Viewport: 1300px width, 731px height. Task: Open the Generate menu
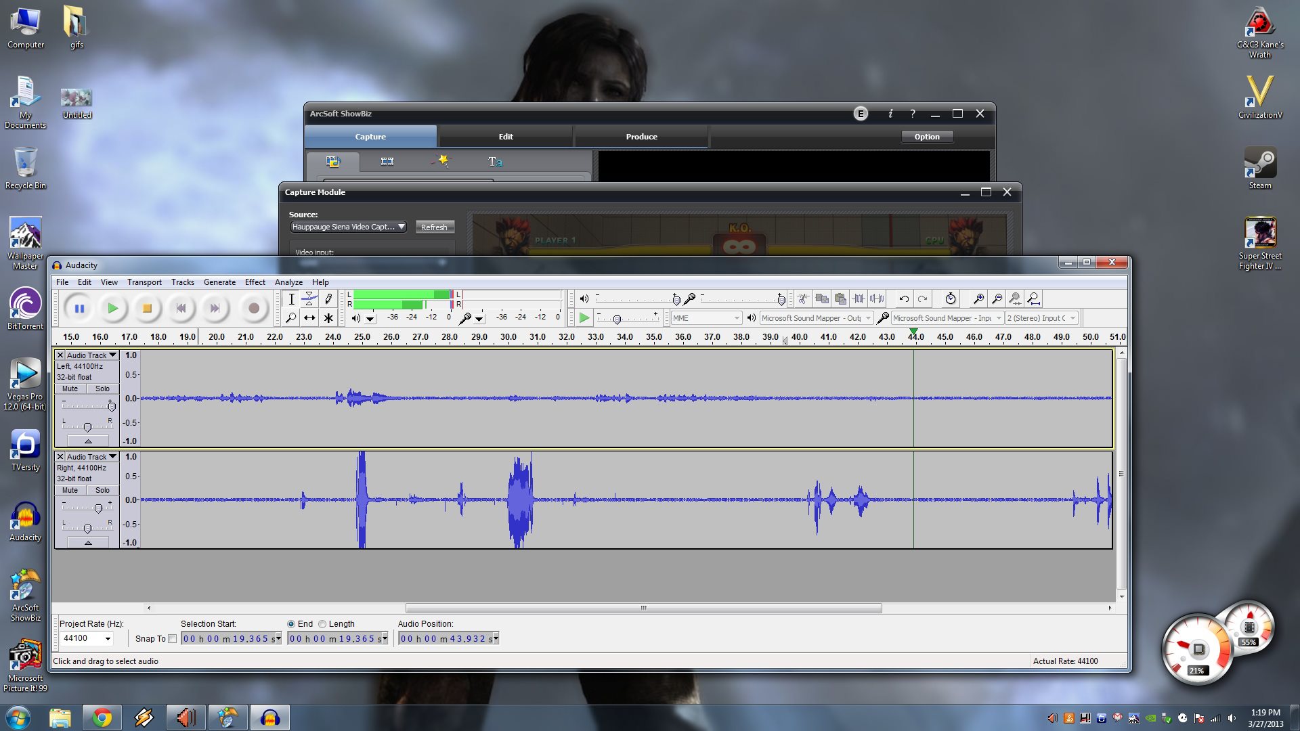coord(219,282)
